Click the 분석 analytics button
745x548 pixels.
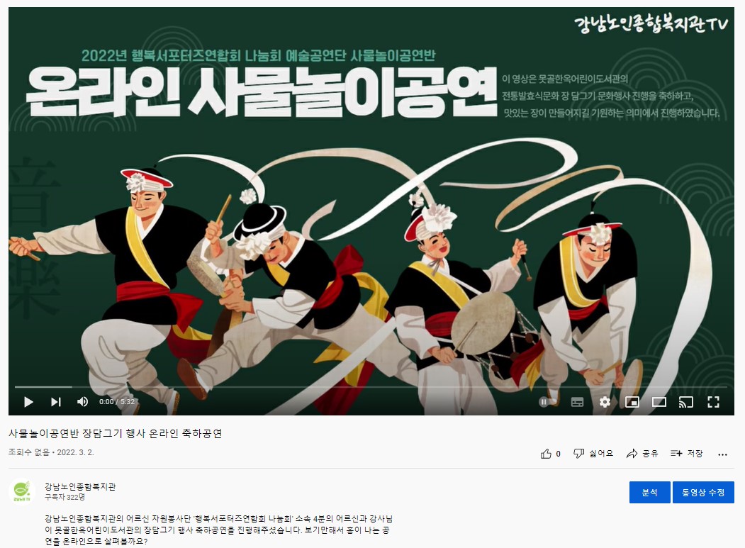click(649, 493)
